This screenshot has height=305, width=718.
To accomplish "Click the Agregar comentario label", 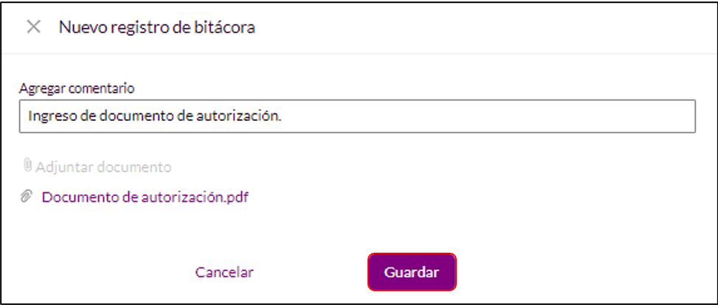I will (x=77, y=88).
